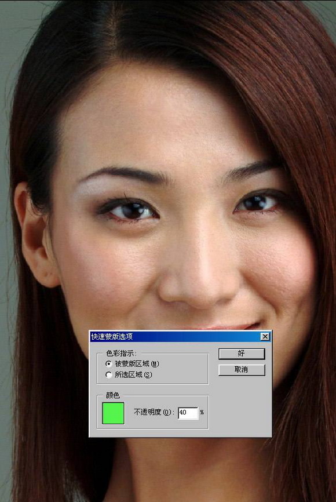Select the 所选区域 (S) radio button
The height and width of the screenshot is (502, 336).
tap(109, 374)
